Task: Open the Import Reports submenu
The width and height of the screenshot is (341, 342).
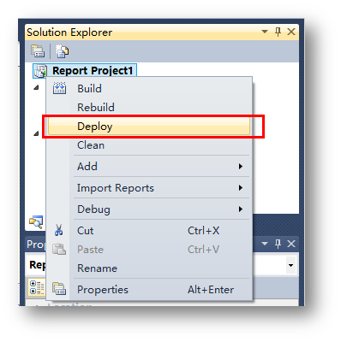Action: point(149,188)
